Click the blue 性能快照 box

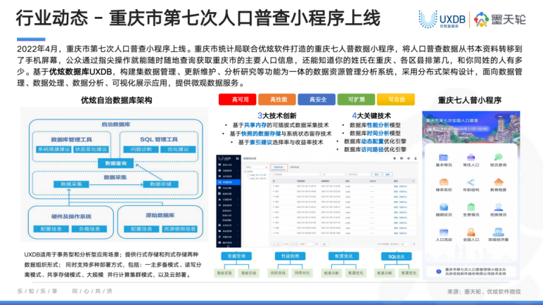coord(290,257)
